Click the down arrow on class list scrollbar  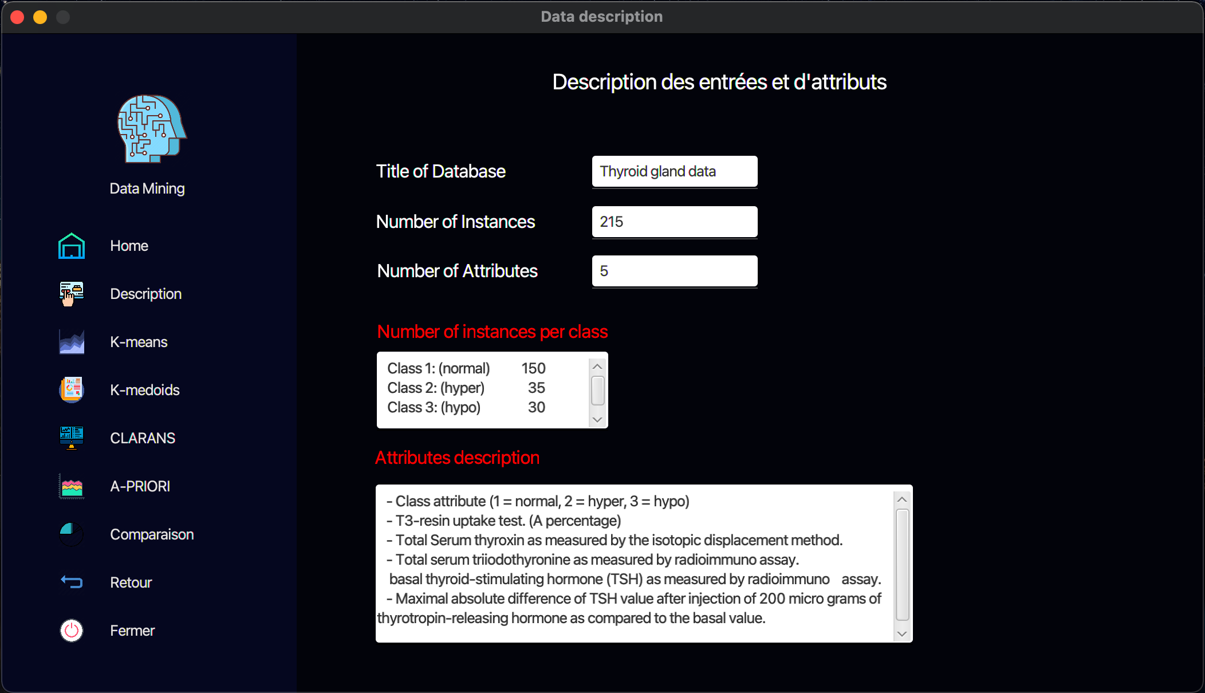point(597,420)
